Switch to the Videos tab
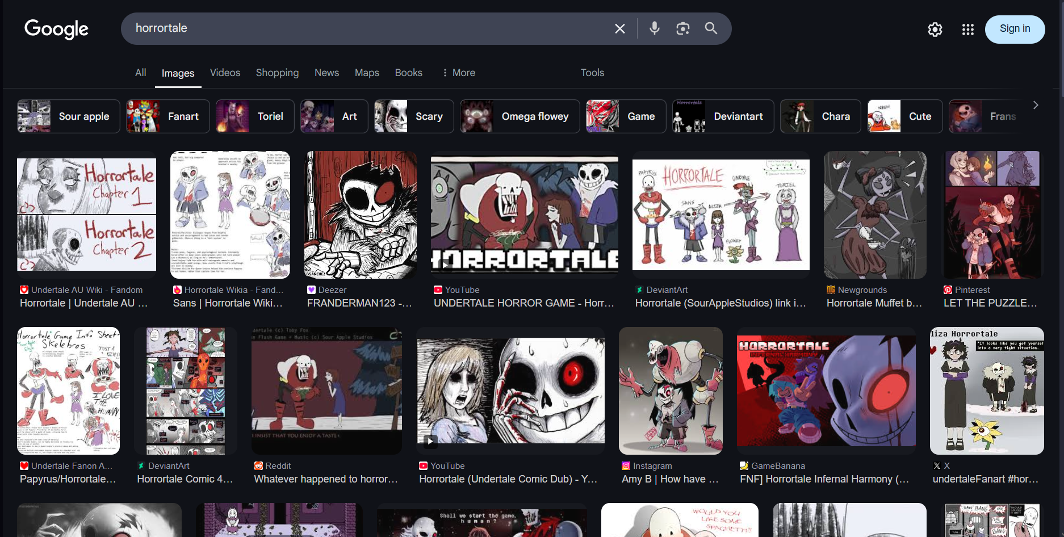The width and height of the screenshot is (1064, 537). click(225, 73)
